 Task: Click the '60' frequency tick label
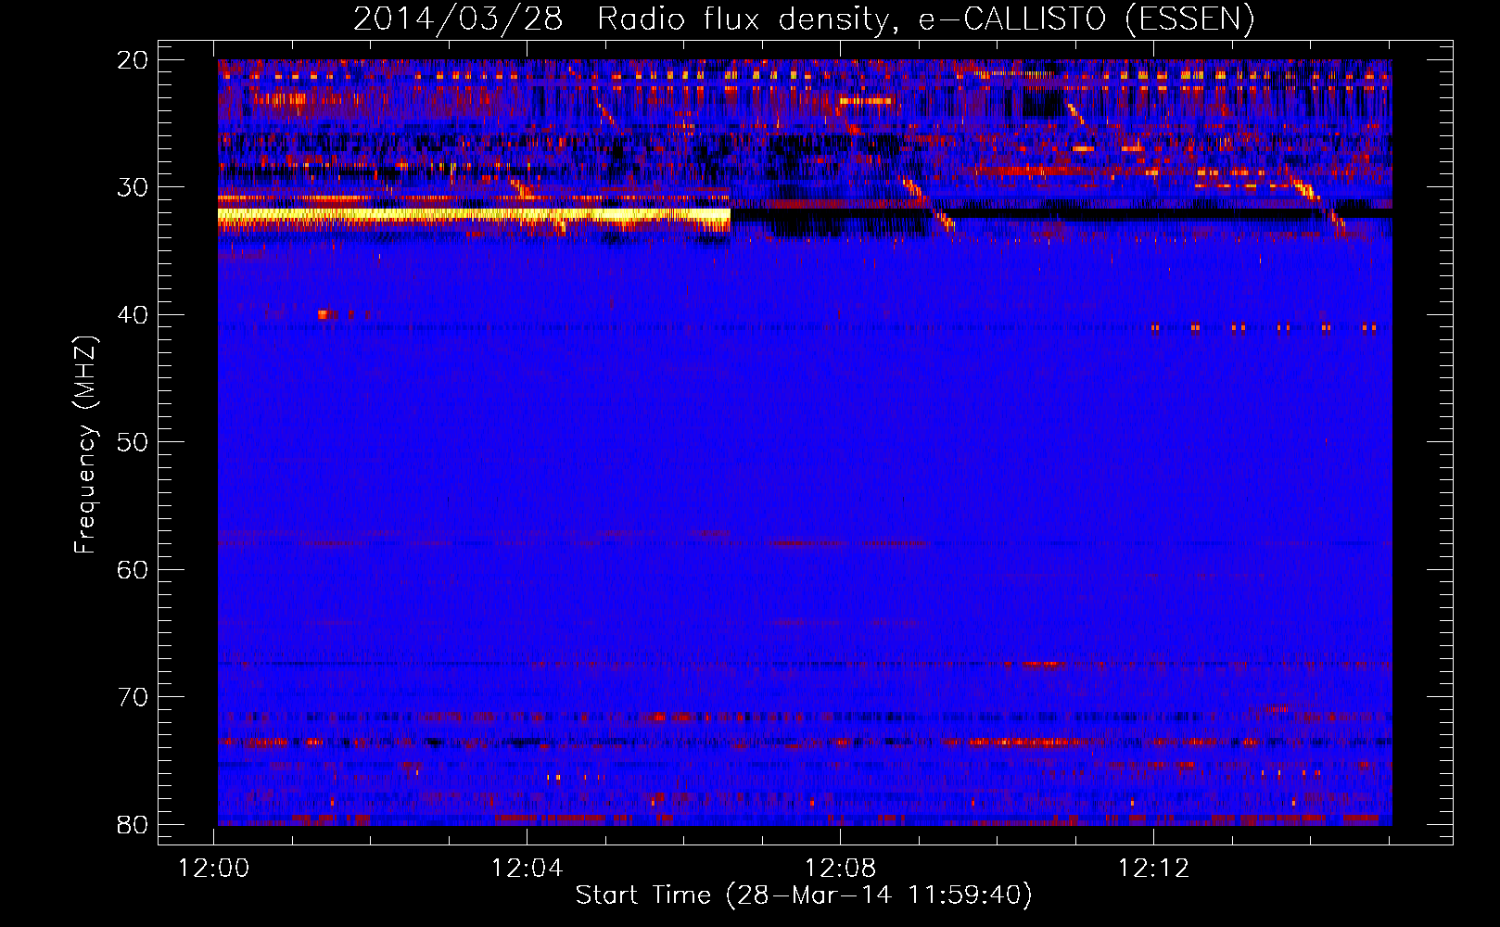[x=133, y=569]
